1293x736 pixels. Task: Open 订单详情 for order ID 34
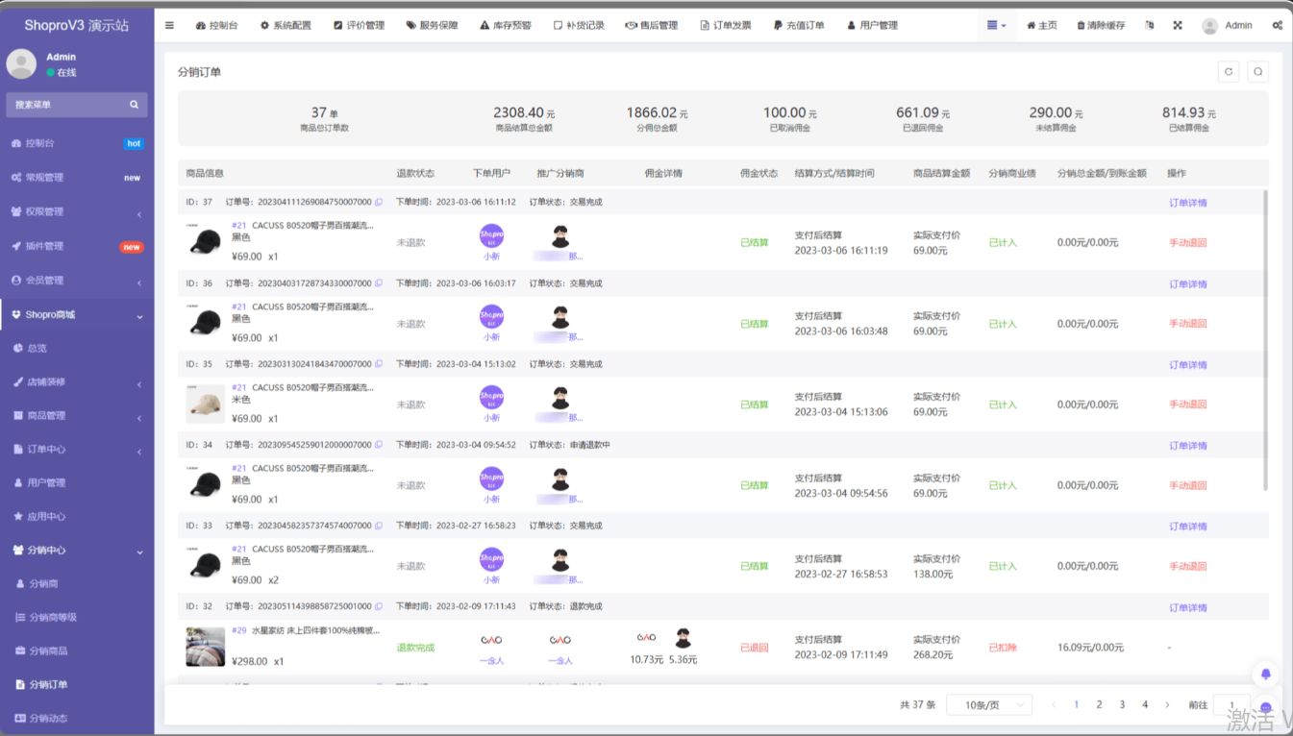click(1188, 445)
